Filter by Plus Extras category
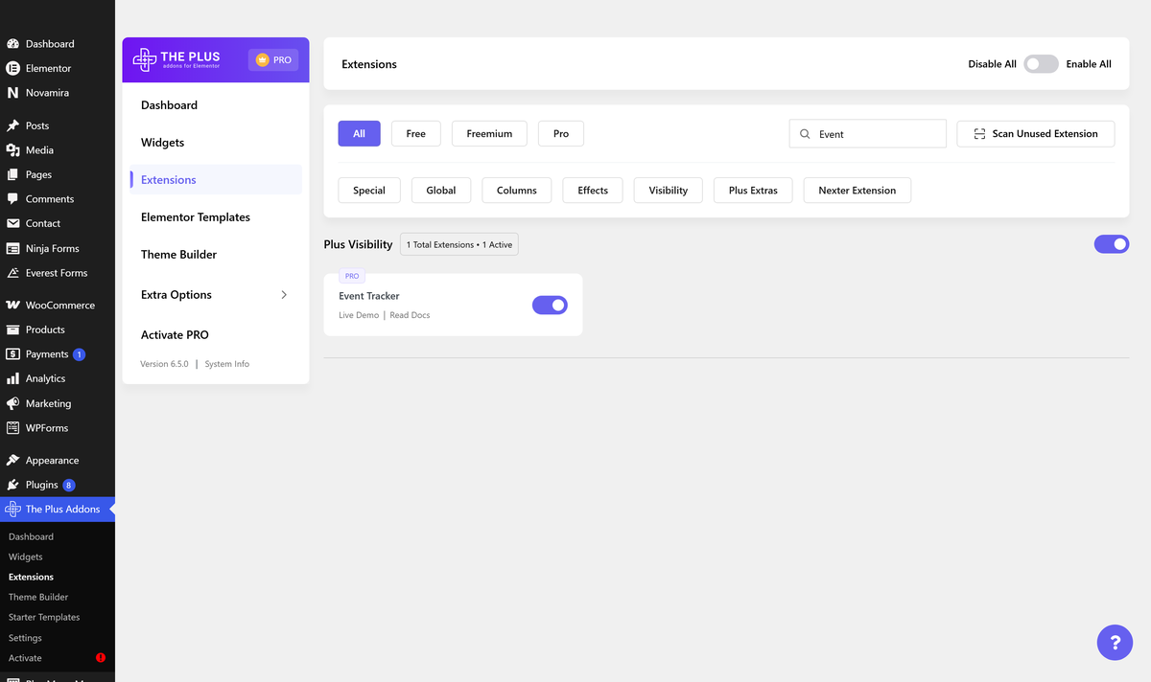 tap(753, 191)
